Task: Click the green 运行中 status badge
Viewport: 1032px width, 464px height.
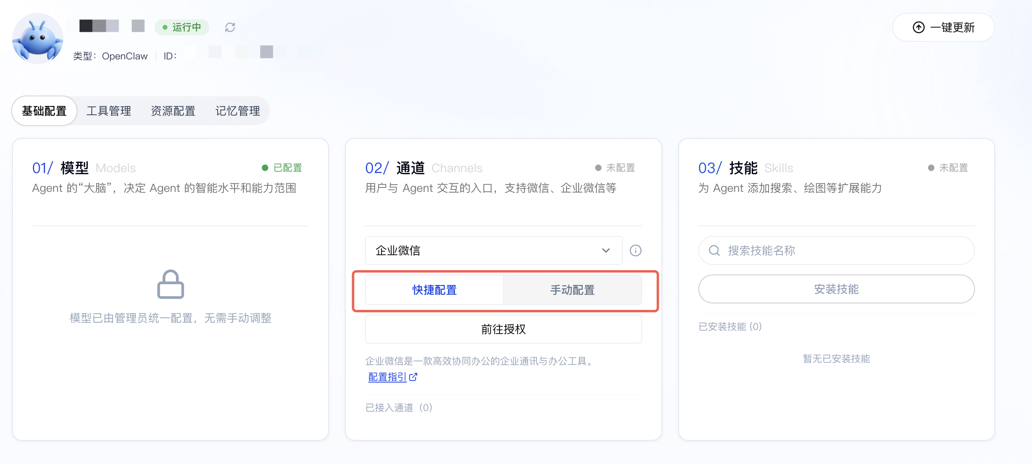Action: [182, 27]
